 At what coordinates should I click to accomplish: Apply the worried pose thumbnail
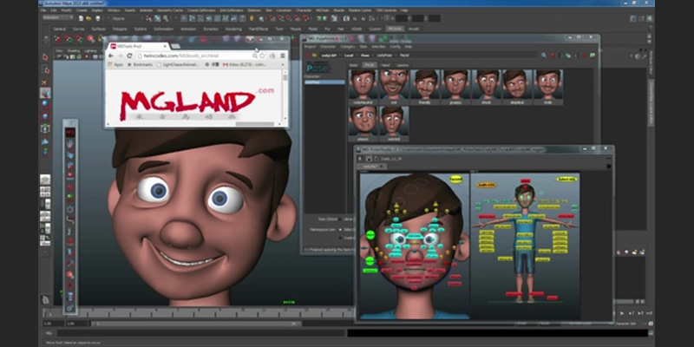[x=394, y=123]
